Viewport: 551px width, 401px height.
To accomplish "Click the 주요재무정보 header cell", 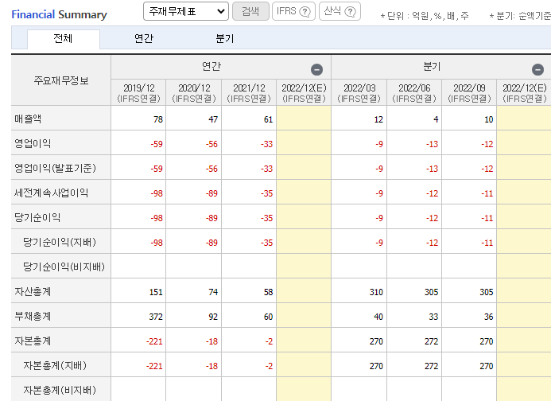I will (x=61, y=80).
